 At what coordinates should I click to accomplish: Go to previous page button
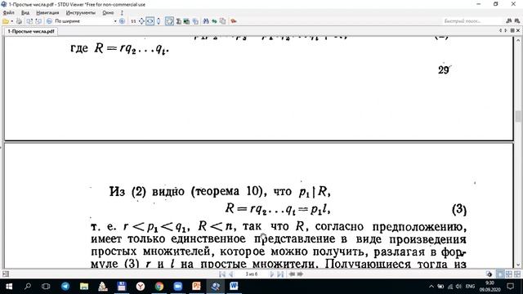click(230, 274)
